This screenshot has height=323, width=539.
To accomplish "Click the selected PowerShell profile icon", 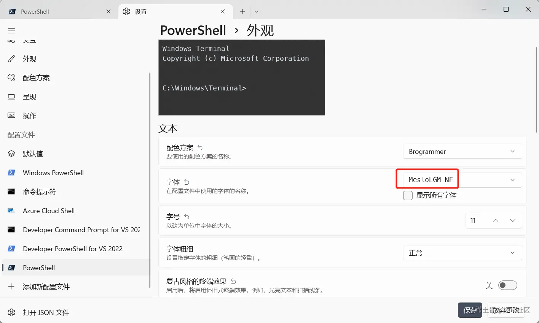I will 11,268.
